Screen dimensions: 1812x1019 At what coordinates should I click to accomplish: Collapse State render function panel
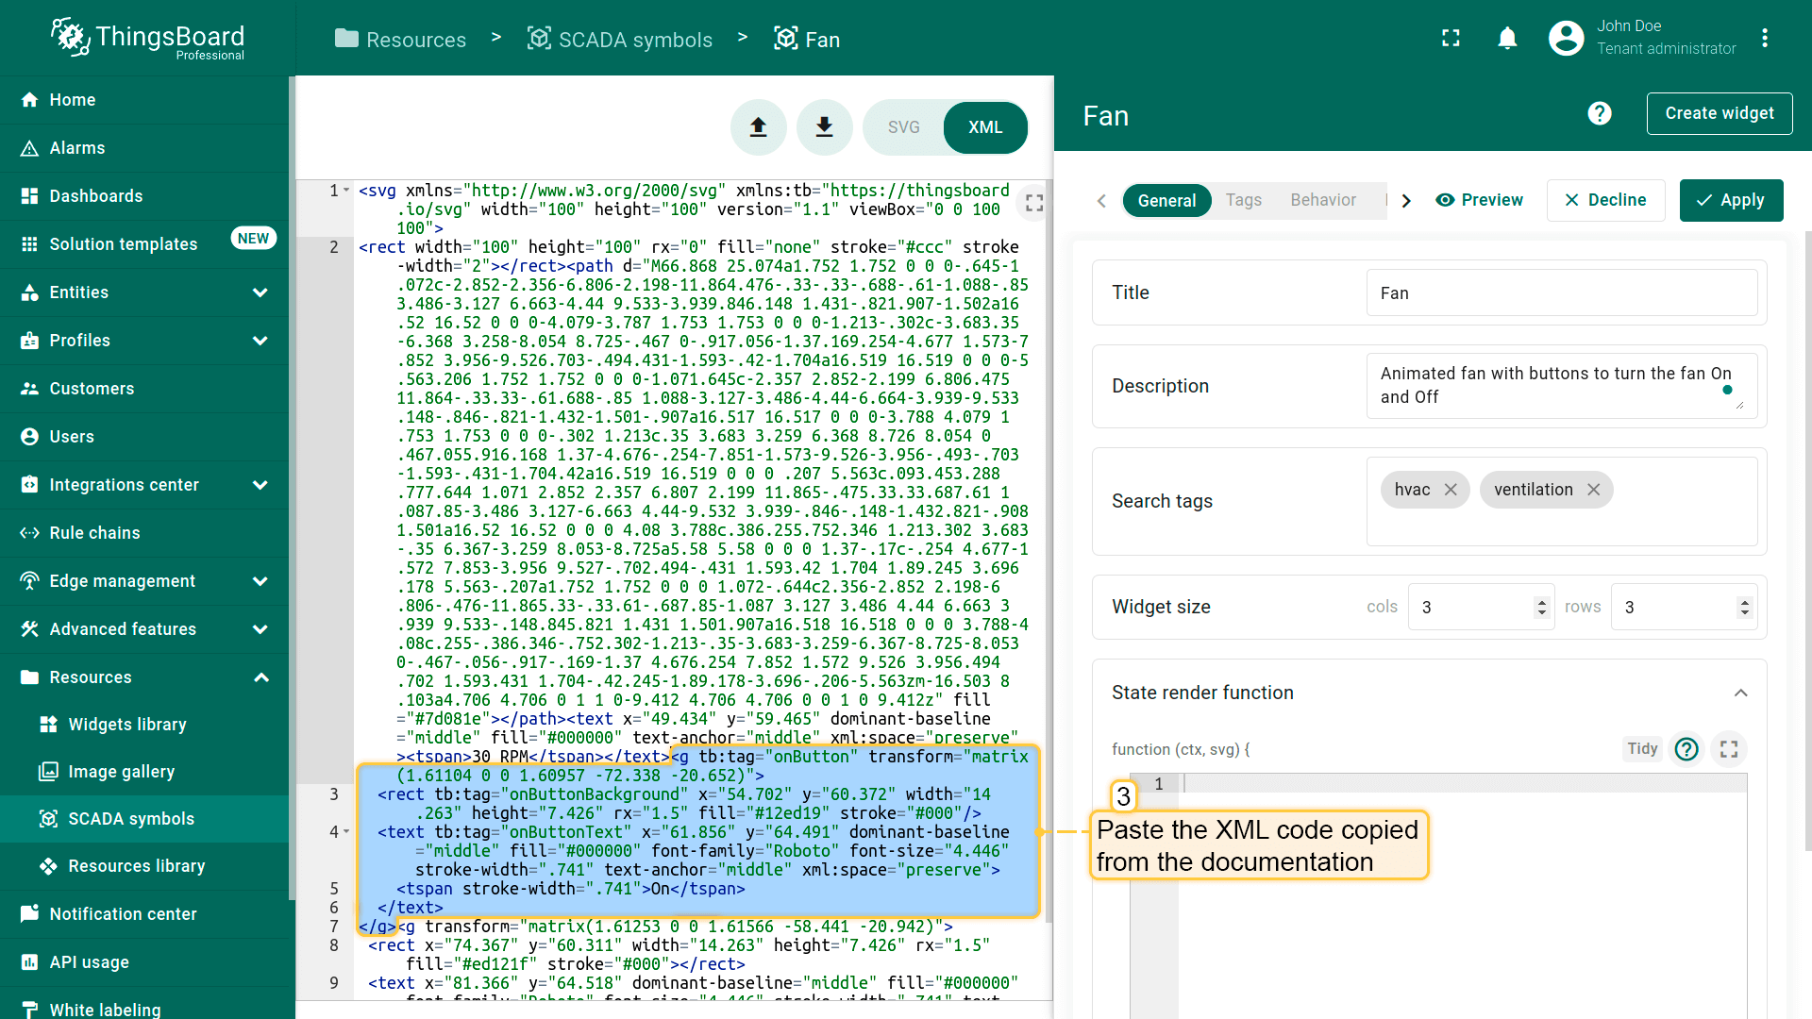pos(1740,693)
